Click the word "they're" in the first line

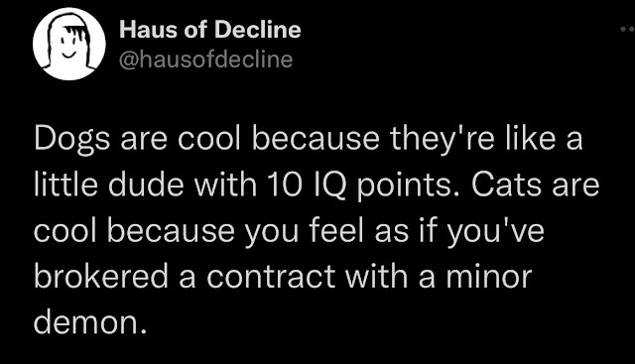(x=443, y=140)
